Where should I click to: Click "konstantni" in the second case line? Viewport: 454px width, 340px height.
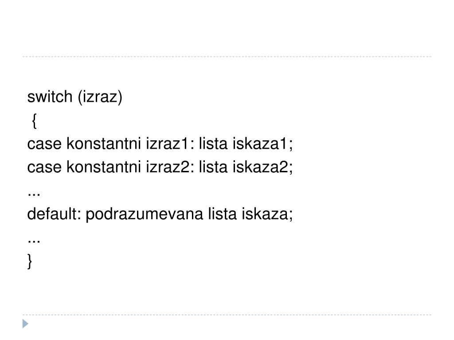click(x=104, y=167)
